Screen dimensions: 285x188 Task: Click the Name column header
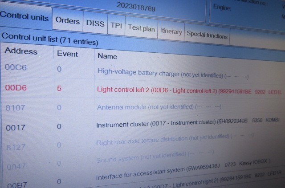[x=107, y=56]
